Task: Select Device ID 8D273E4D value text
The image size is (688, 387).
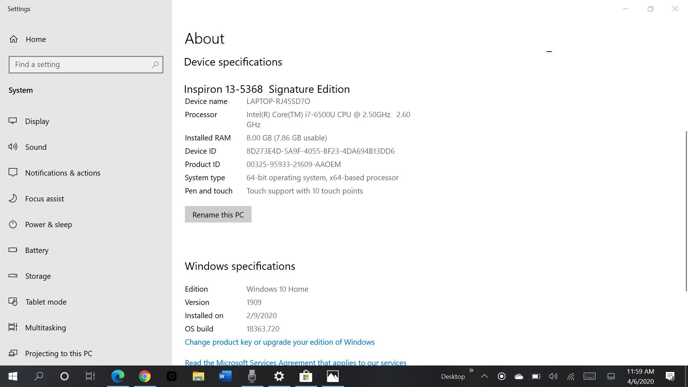Action: (321, 151)
